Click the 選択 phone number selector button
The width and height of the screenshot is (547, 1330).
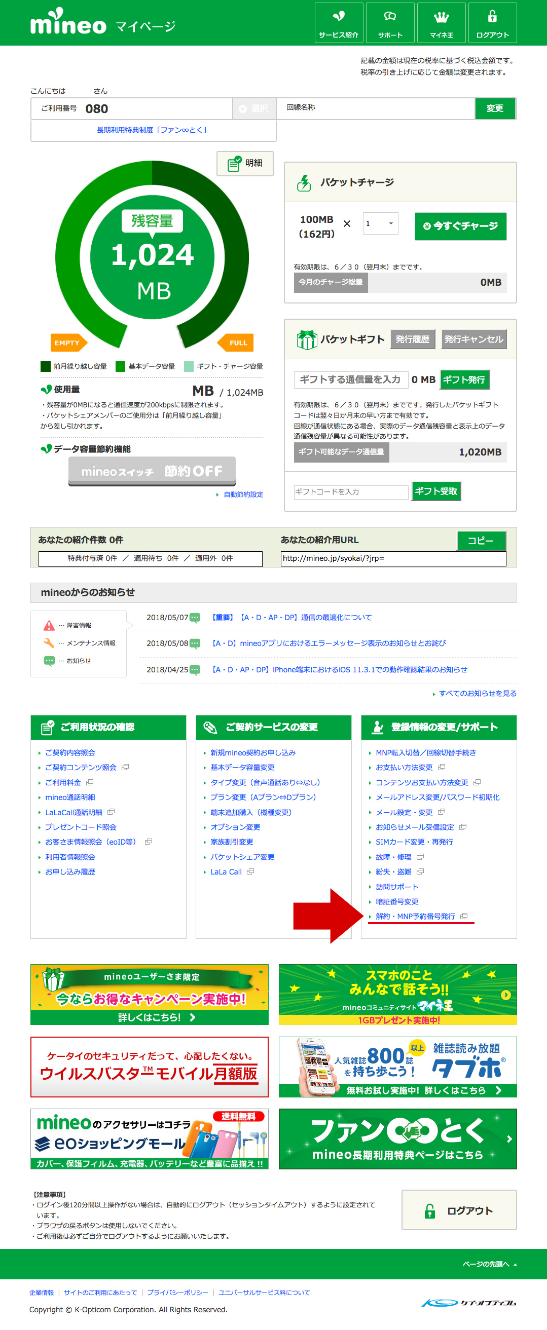click(254, 108)
